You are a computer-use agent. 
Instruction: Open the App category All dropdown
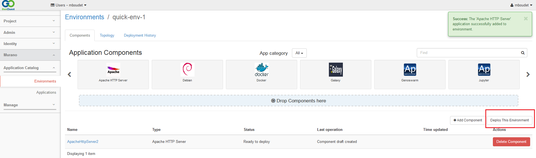(x=299, y=53)
